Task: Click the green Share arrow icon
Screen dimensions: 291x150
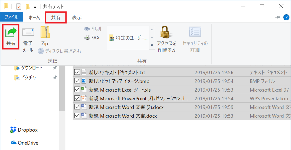Action: tap(11, 32)
